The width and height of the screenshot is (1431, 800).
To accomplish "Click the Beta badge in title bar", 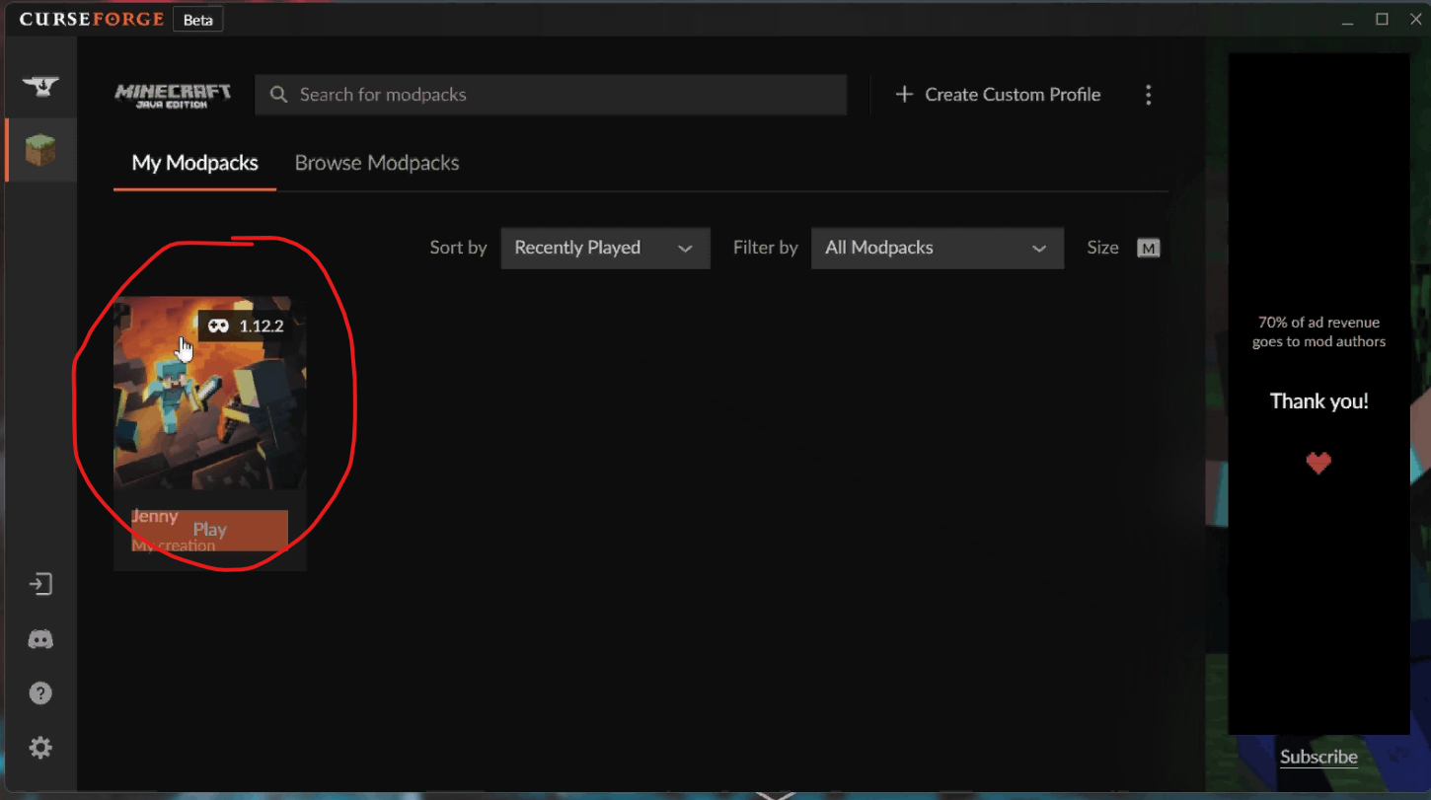I will [198, 20].
